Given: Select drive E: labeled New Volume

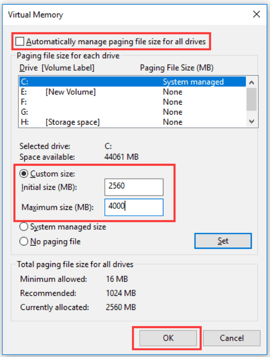Looking at the screenshot, I should pyautogui.click(x=86, y=92).
